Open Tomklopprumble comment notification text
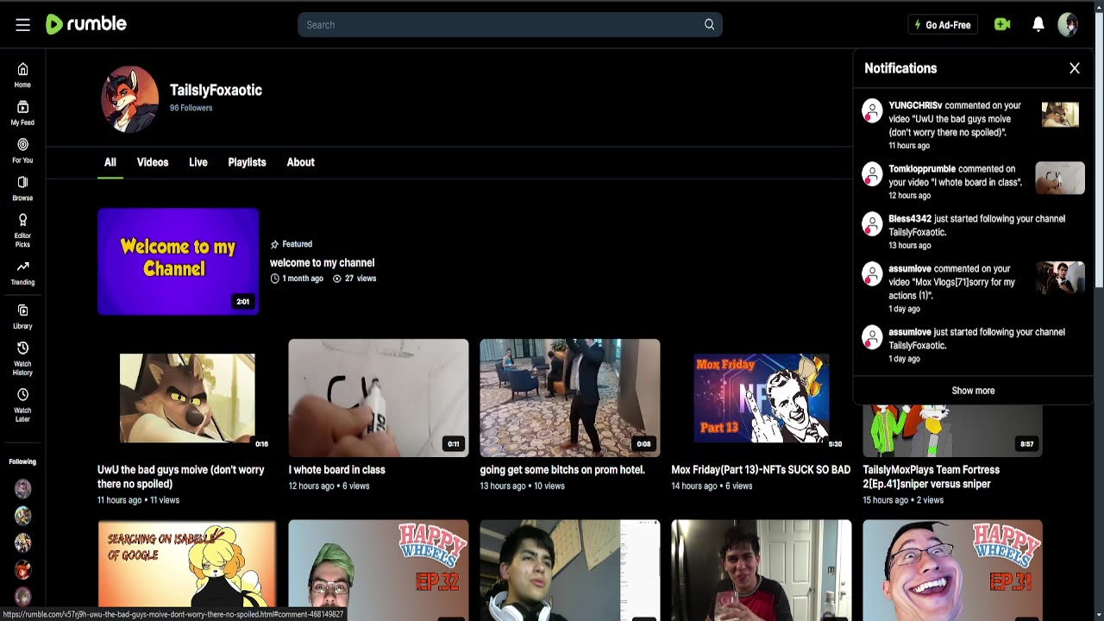The image size is (1104, 621). pos(956,176)
